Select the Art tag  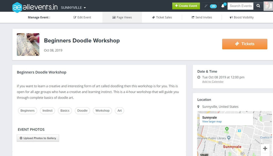point(119,111)
